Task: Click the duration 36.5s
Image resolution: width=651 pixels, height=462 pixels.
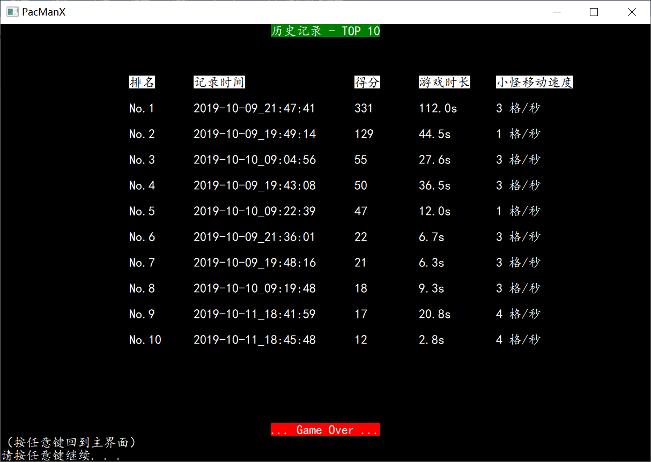Action: tap(435, 185)
